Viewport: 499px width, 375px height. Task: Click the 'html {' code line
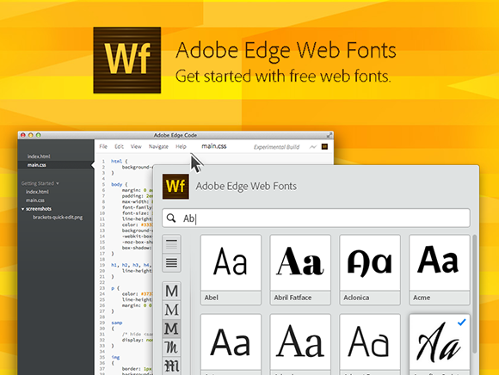tap(119, 161)
